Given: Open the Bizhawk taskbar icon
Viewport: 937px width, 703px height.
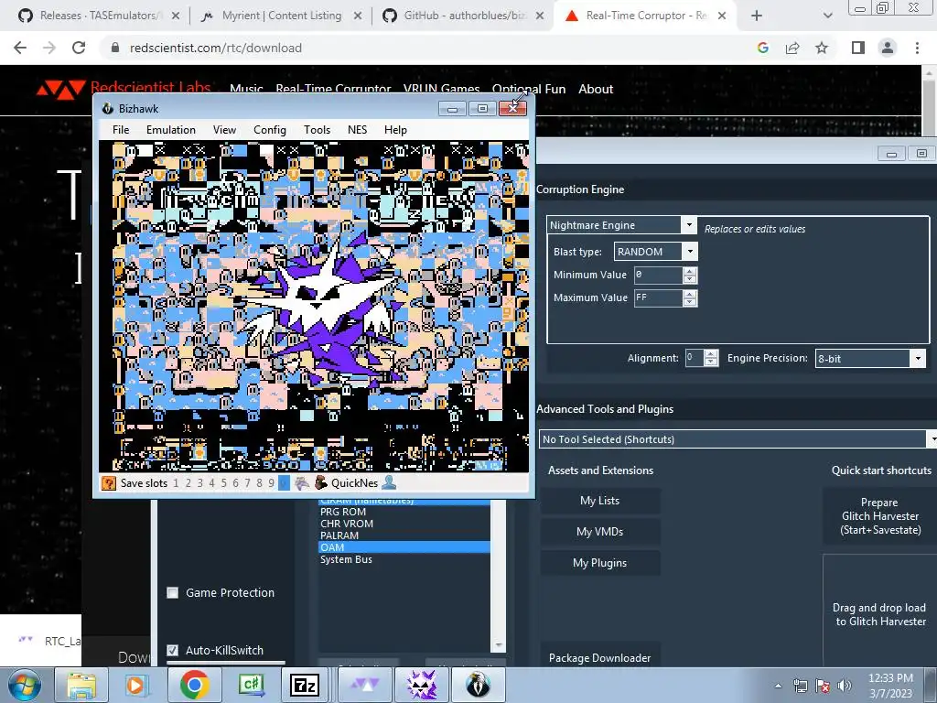Looking at the screenshot, I should coord(478,685).
